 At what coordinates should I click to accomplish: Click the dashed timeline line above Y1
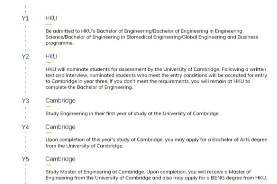25,9
